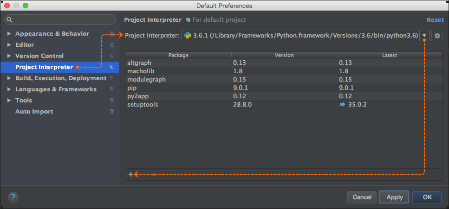Click the project icon beside Auto Import

pos(112,112)
